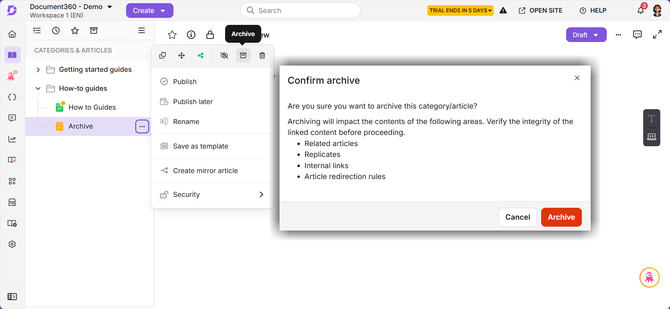Collapse the left navigation panel icon
Screen dimensions: 670x309
[12, 297]
